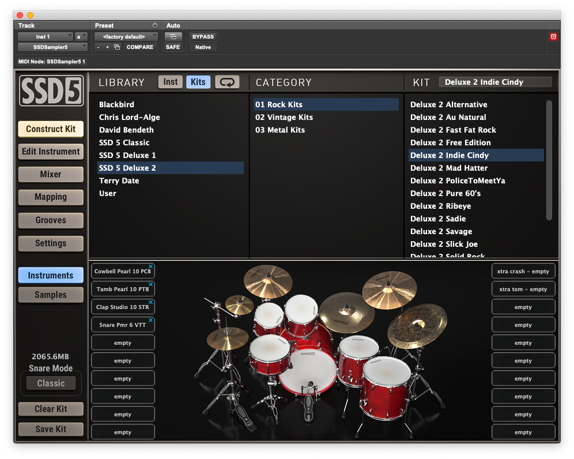
Task: Select the Terry Date library
Action: coord(171,180)
